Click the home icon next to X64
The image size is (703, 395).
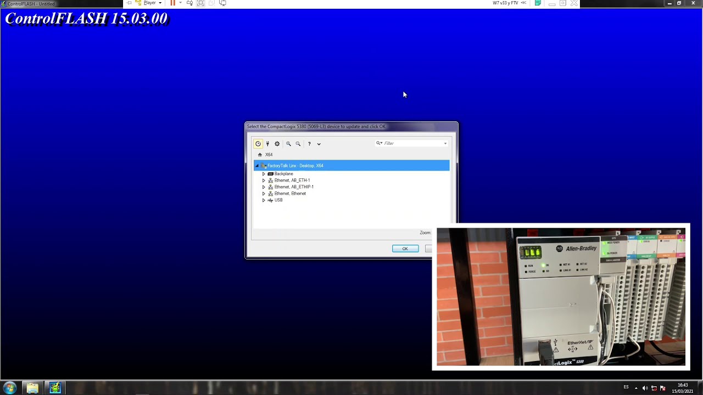260,155
